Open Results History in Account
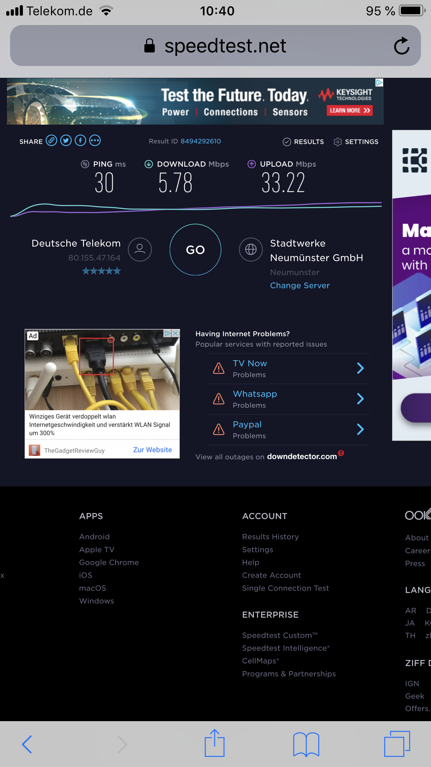 [270, 537]
